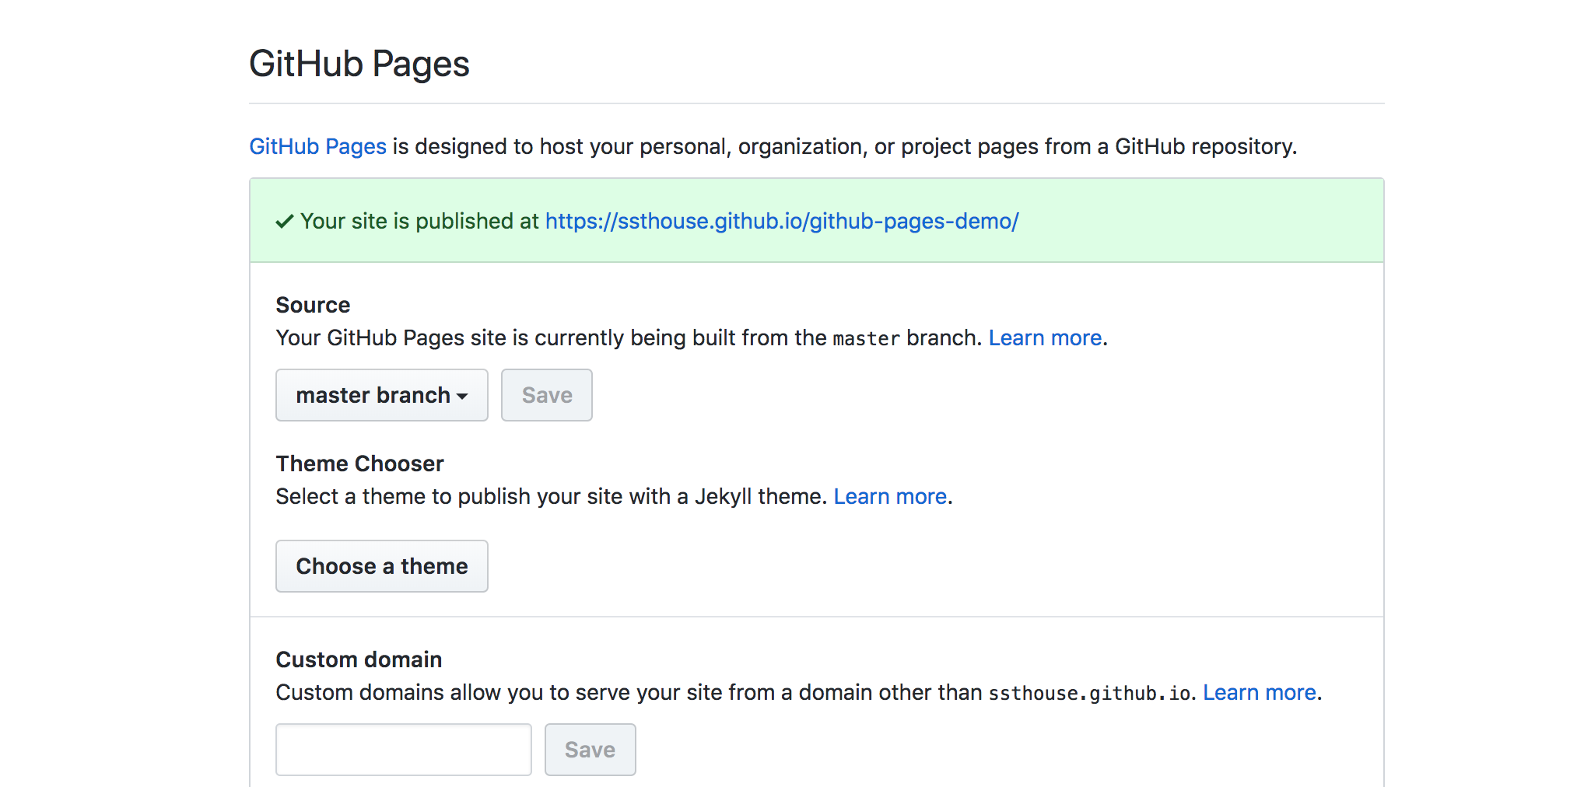Click the GitHub Pages page title
This screenshot has width=1584, height=787.
(x=359, y=64)
